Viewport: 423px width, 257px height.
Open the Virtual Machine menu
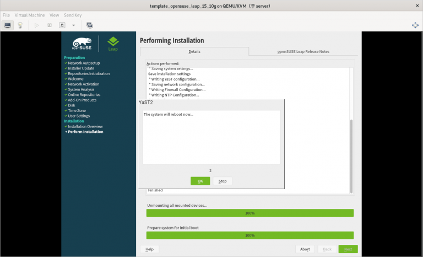30,15
